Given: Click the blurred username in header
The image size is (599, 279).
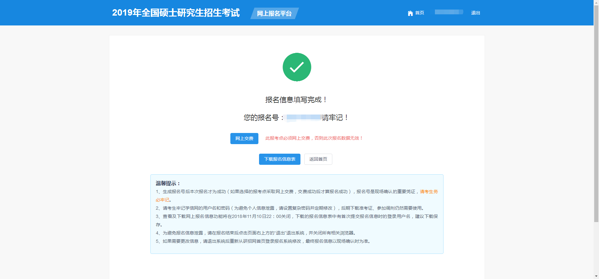Looking at the screenshot, I should click(449, 12).
